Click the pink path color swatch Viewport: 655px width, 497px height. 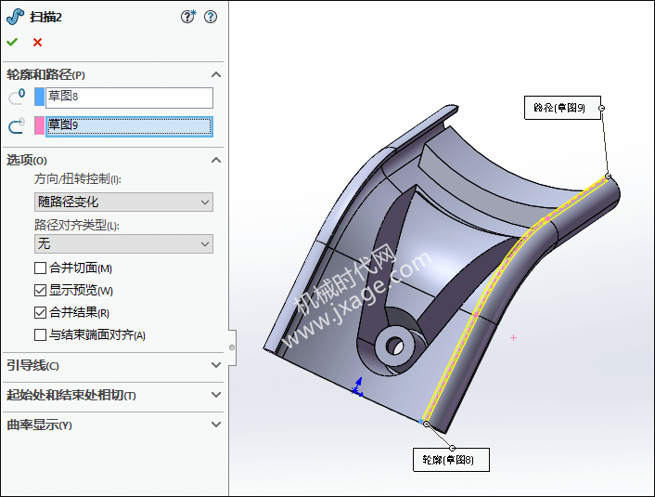tap(39, 126)
